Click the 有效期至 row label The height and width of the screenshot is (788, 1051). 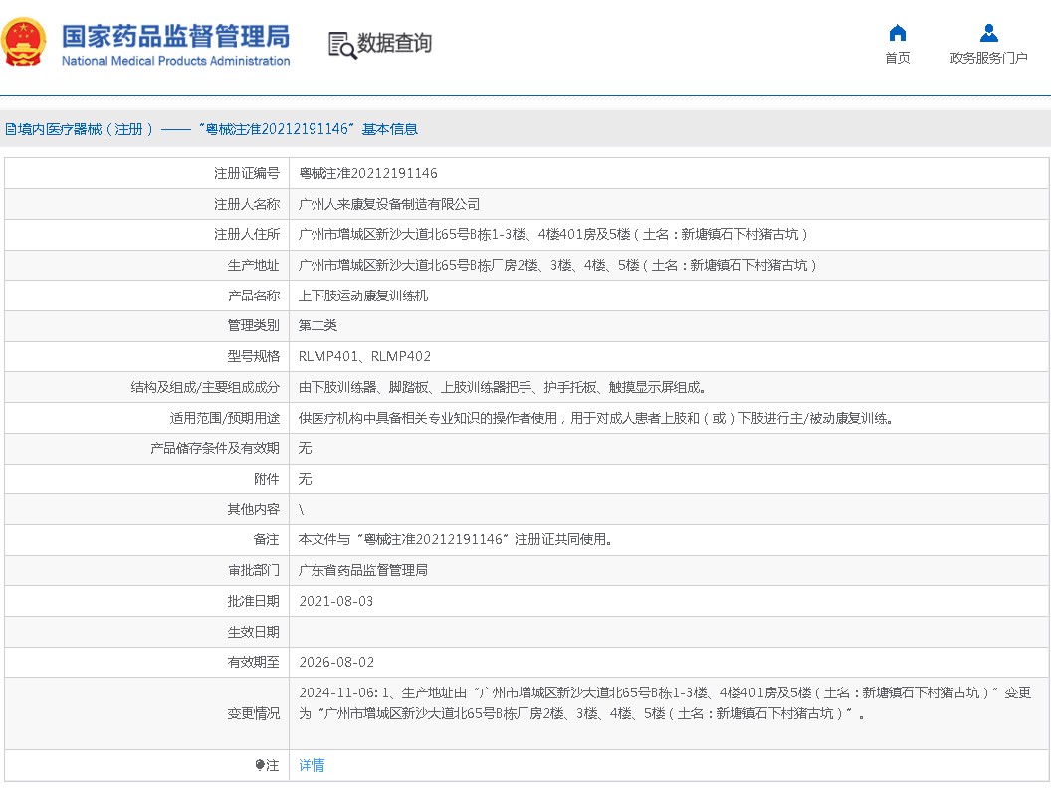coord(253,663)
